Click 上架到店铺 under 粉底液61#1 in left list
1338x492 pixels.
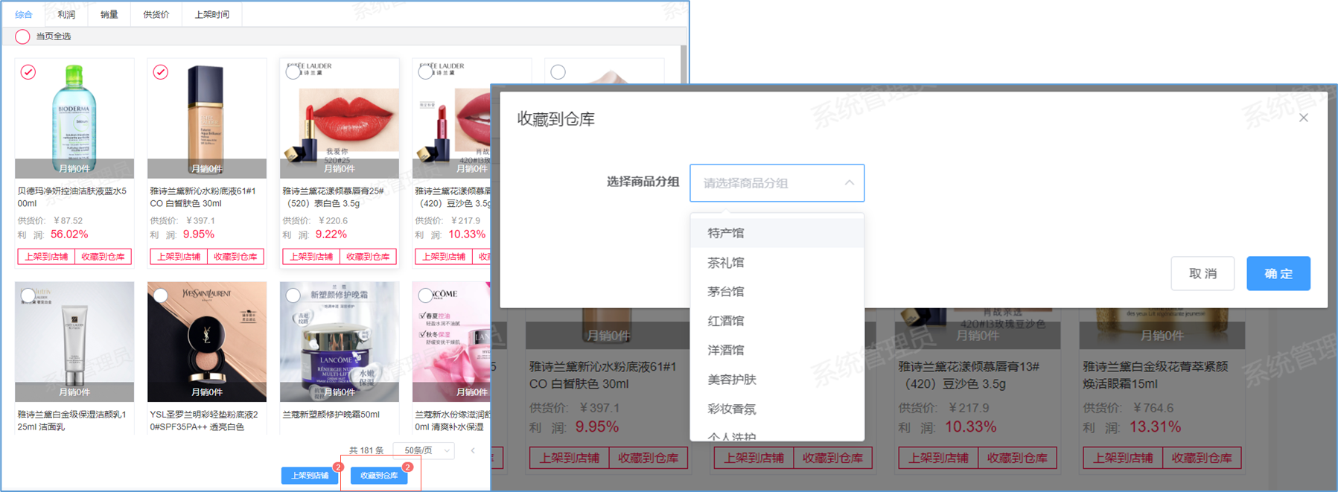click(x=179, y=257)
